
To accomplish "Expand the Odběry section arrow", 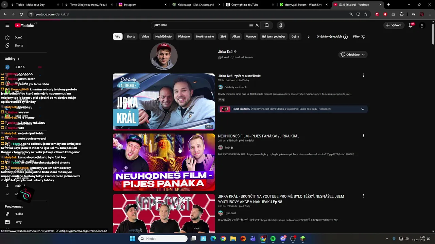I will [19, 59].
